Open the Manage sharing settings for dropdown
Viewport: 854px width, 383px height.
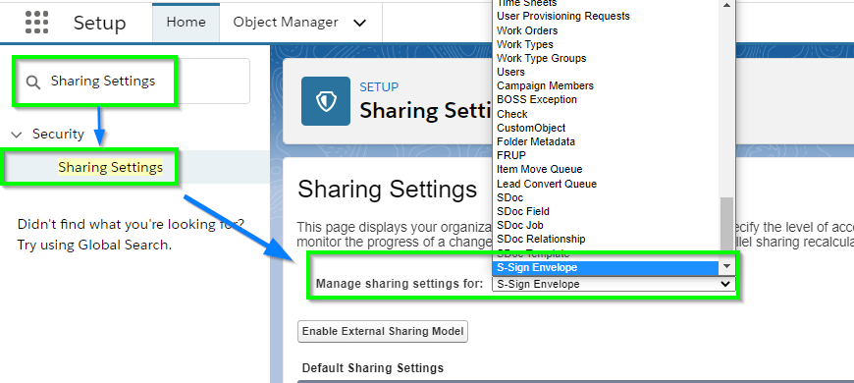tap(614, 284)
